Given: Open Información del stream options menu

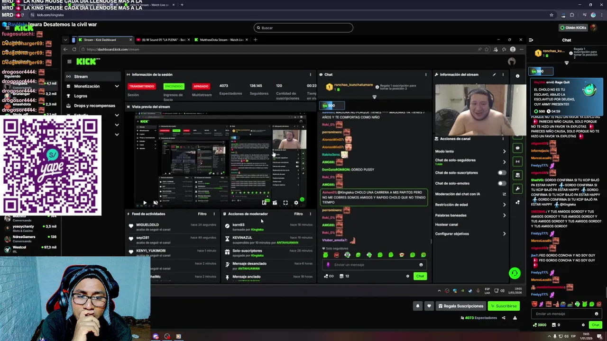Looking at the screenshot, I should coord(503,74).
